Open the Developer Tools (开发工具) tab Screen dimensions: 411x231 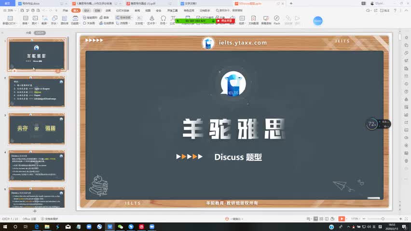(172, 11)
